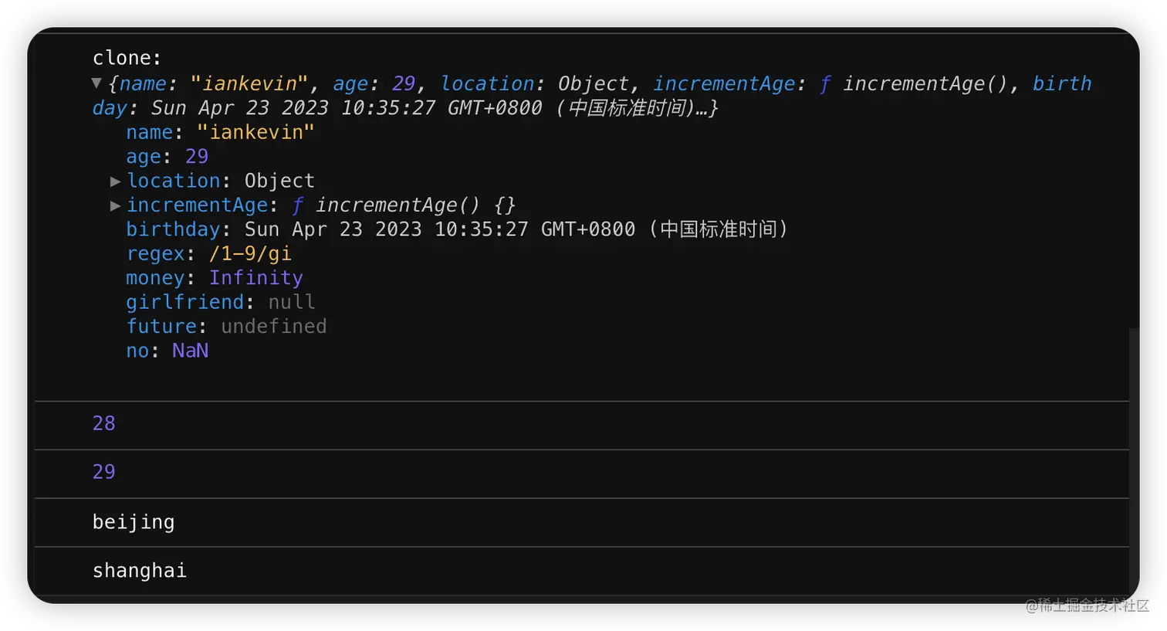Select the girlfriend null value
The height and width of the screenshot is (631, 1167).
click(x=292, y=302)
